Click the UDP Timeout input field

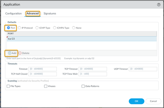[x=143, y=69]
